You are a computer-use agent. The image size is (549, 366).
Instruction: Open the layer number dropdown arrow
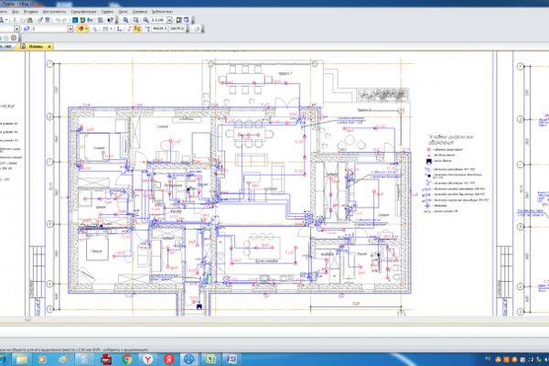click(70, 28)
